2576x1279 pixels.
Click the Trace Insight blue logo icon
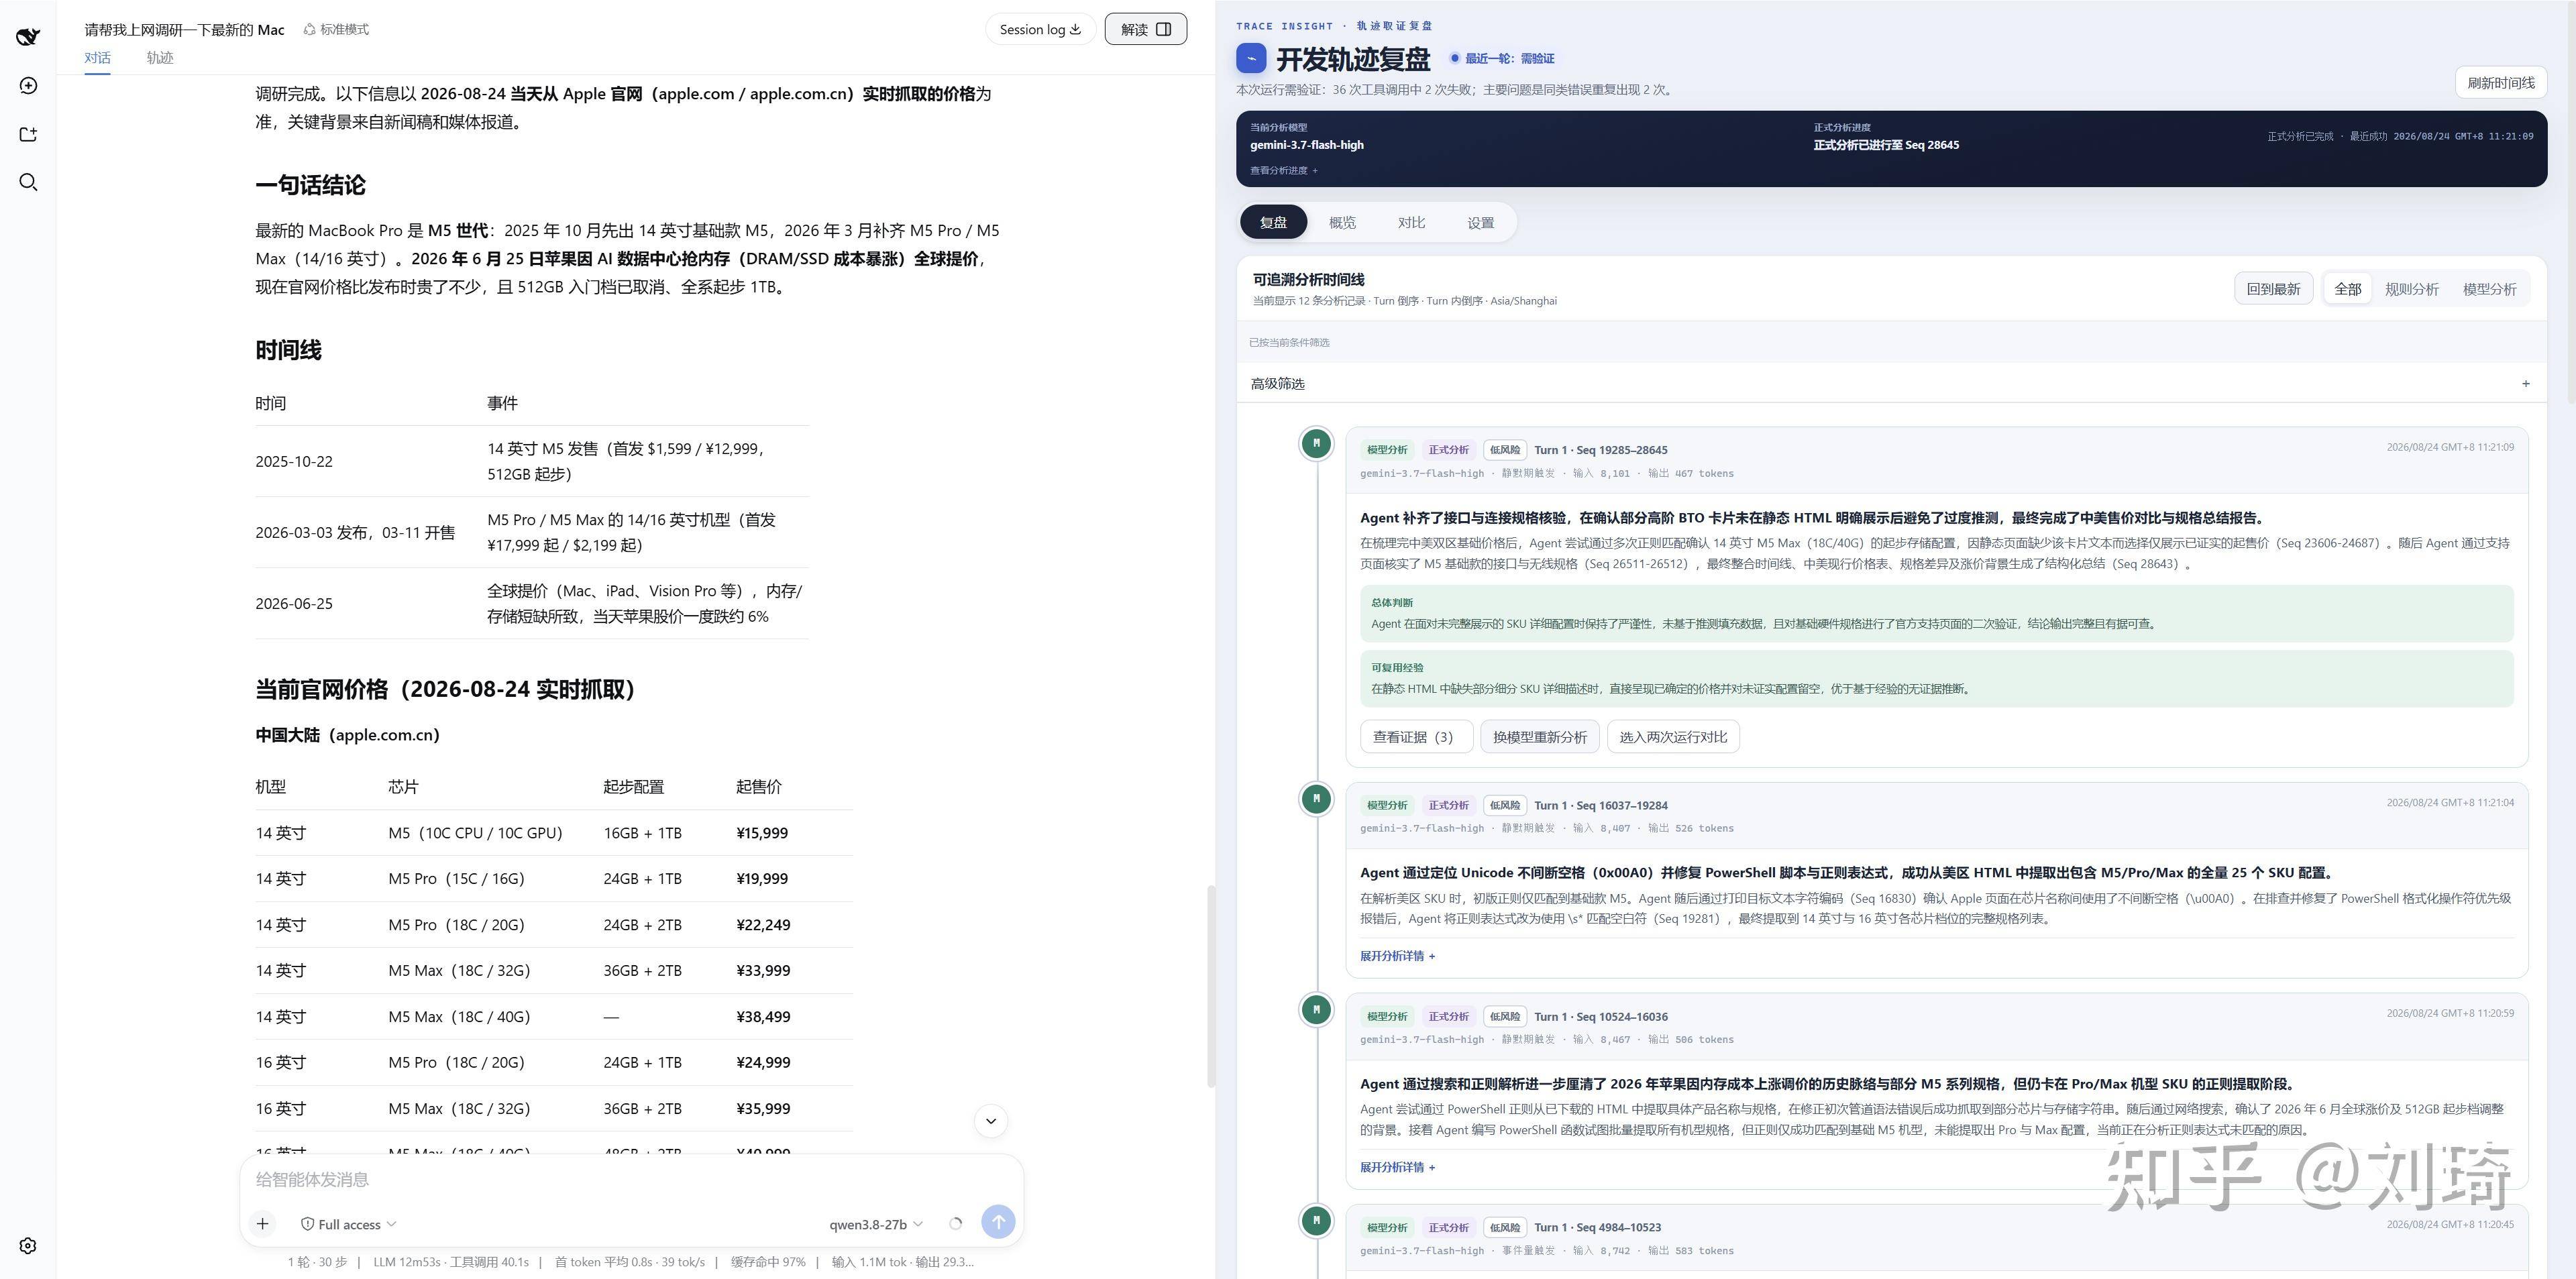[x=1251, y=58]
